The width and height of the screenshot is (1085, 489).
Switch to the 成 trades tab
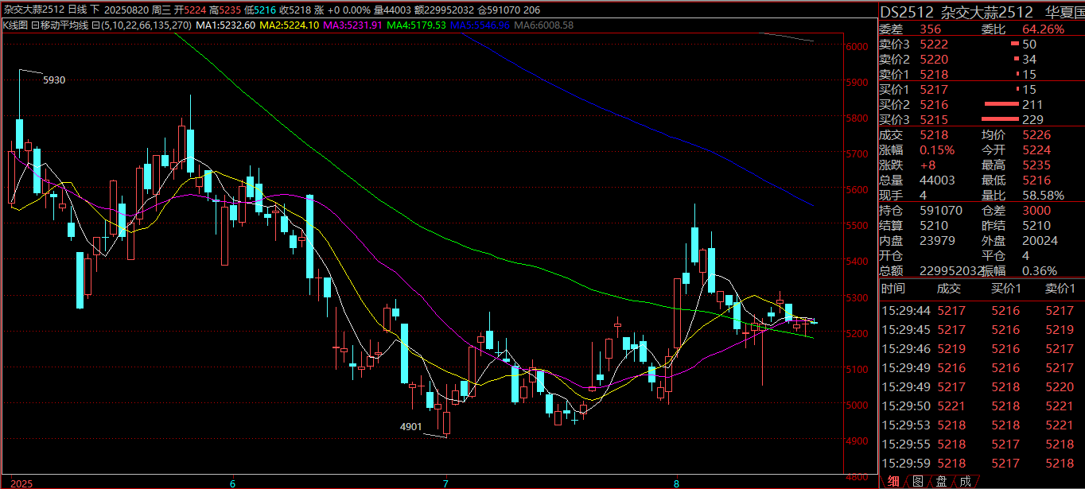pos(964,481)
